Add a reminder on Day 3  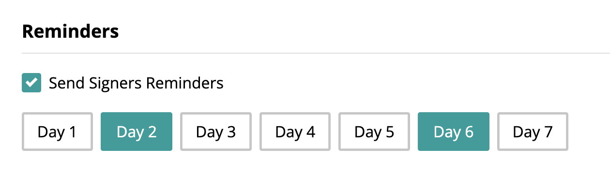[216, 132]
